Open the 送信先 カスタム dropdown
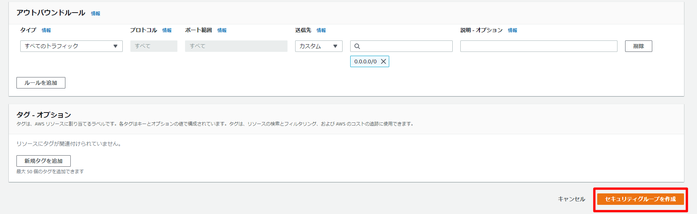Viewport: 697px width, 214px height. [319, 46]
